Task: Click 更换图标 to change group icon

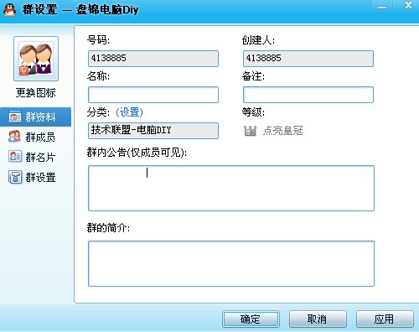Action: point(36,93)
